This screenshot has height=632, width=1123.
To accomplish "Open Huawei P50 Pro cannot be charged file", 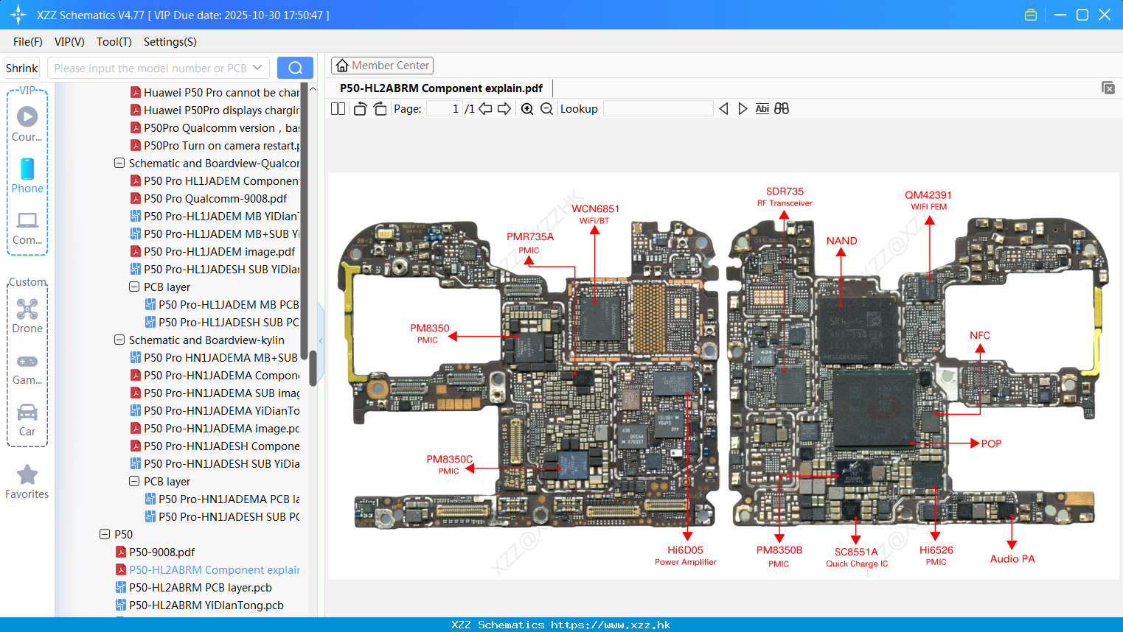I will point(215,93).
